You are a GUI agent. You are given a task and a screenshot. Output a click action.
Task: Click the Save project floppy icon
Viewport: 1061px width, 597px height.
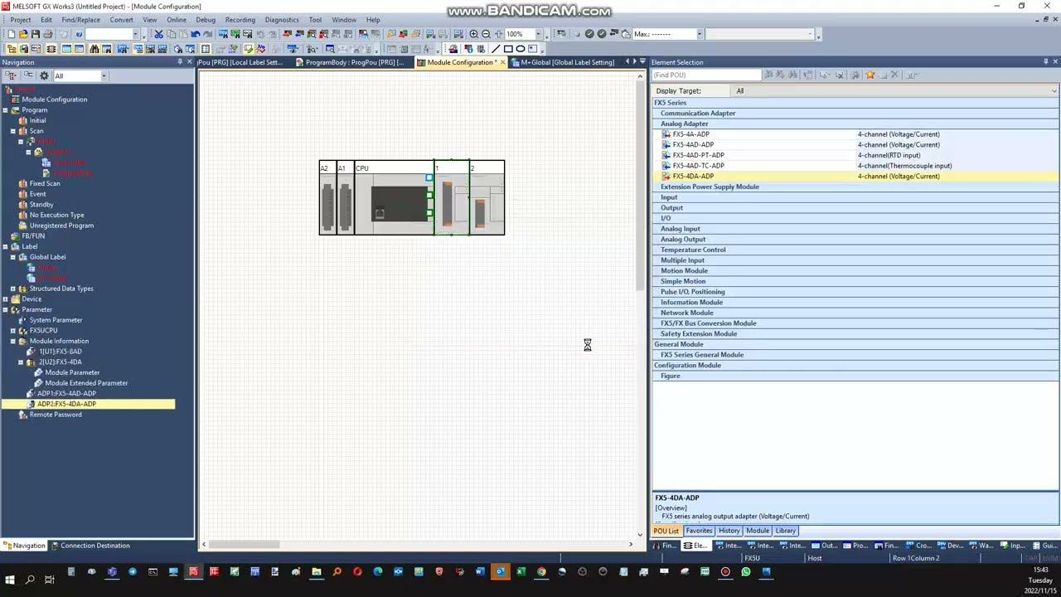(36, 34)
